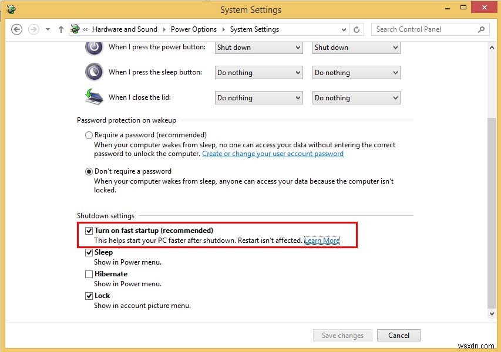Select Require a password (recommended)

(89, 135)
